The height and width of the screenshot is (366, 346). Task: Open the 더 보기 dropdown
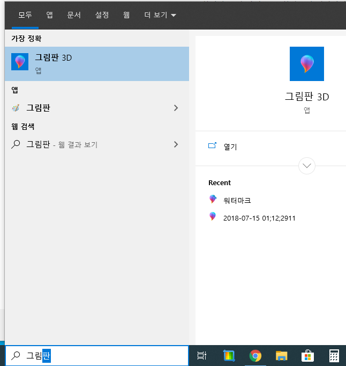click(160, 15)
